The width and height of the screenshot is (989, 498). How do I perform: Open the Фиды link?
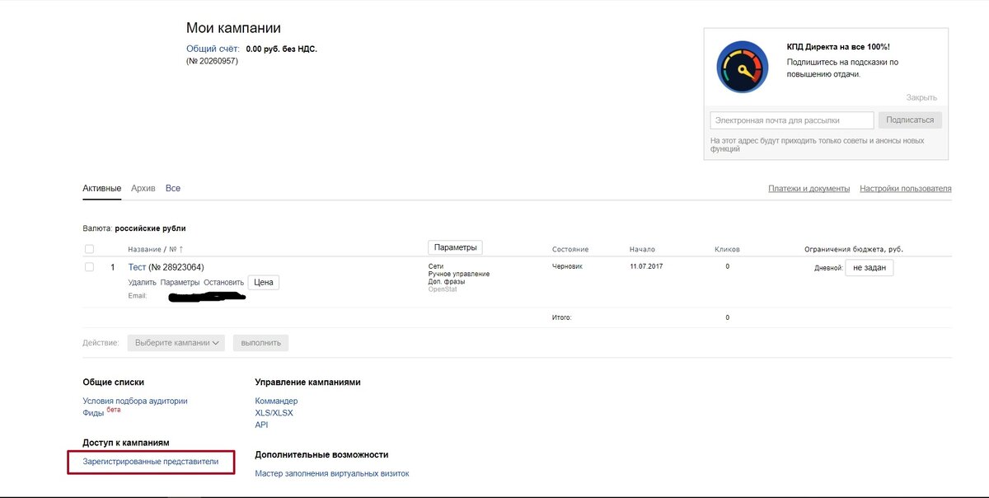pyautogui.click(x=93, y=413)
